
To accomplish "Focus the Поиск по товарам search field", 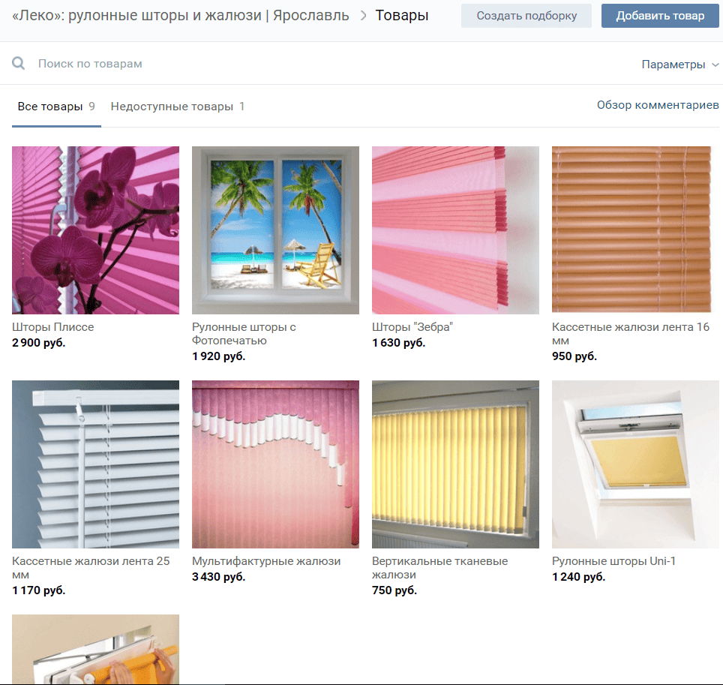I will coord(300,64).
